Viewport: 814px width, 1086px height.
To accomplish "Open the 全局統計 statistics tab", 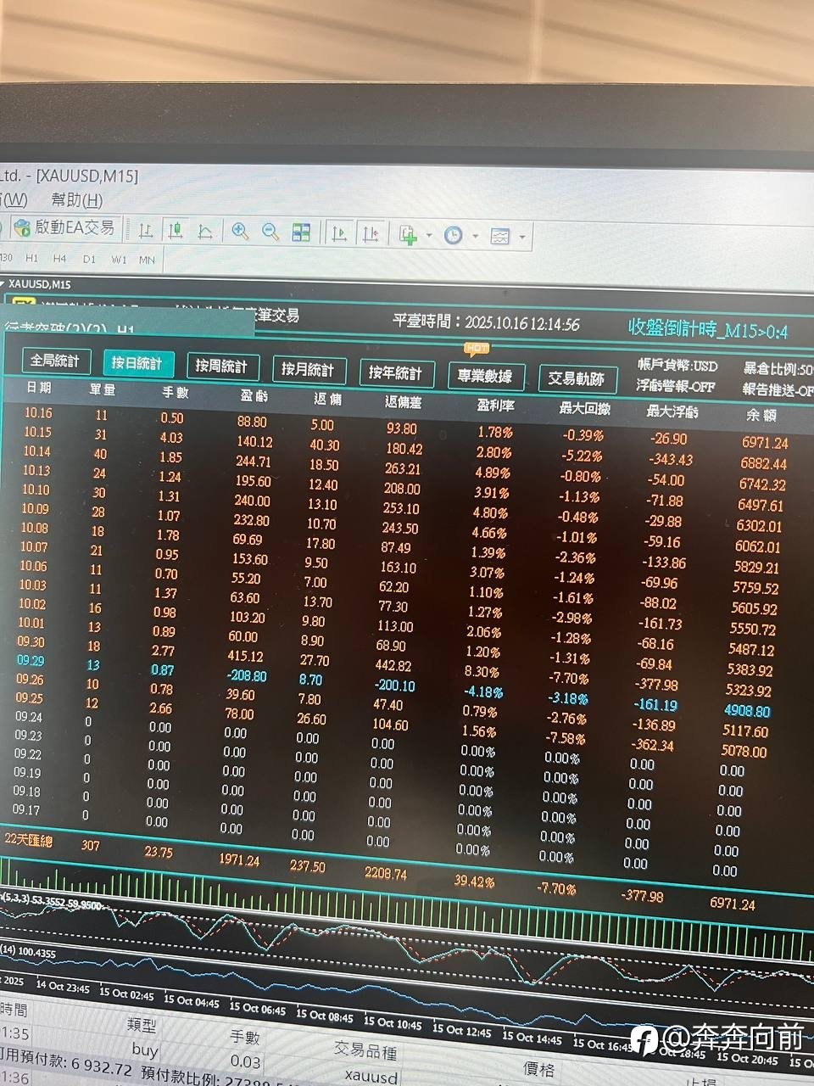I will [55, 361].
